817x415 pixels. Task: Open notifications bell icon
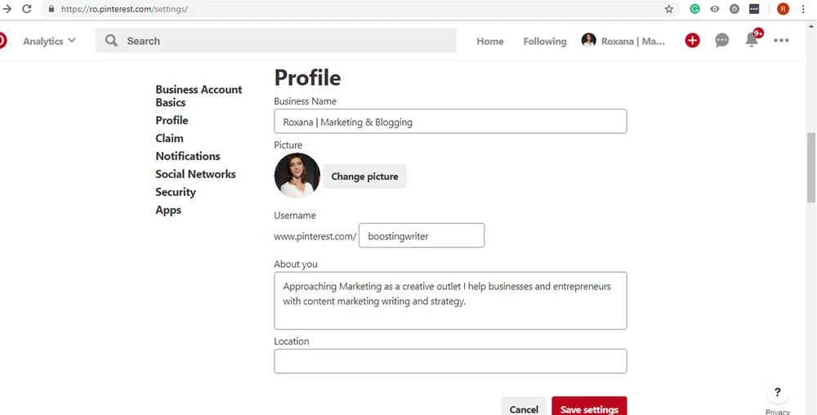tap(752, 40)
